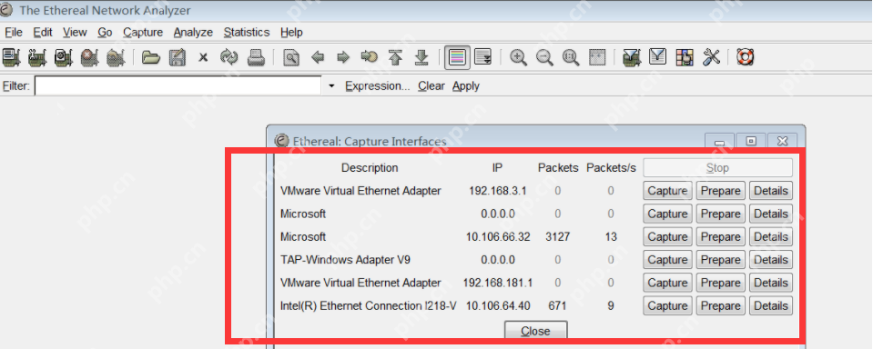Open the Capture menu

point(143,32)
